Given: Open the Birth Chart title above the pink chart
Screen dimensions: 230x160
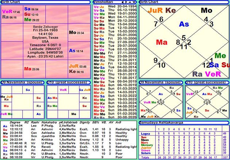Looking at the screenshot, I should [11, 2].
